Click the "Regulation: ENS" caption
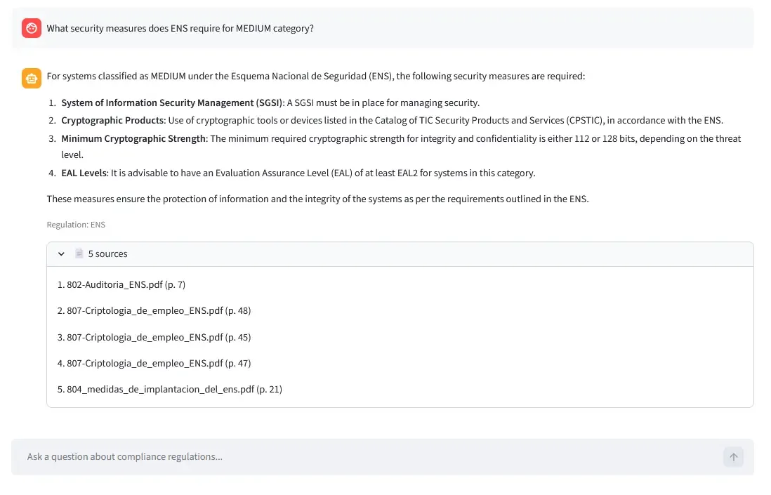771x495 pixels. pos(76,225)
